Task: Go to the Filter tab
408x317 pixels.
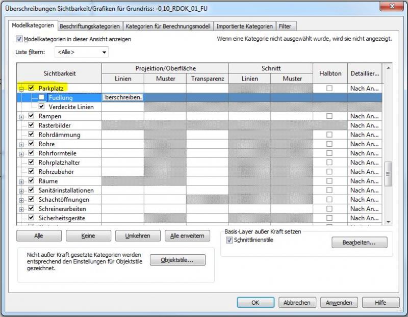Action: [x=285, y=26]
